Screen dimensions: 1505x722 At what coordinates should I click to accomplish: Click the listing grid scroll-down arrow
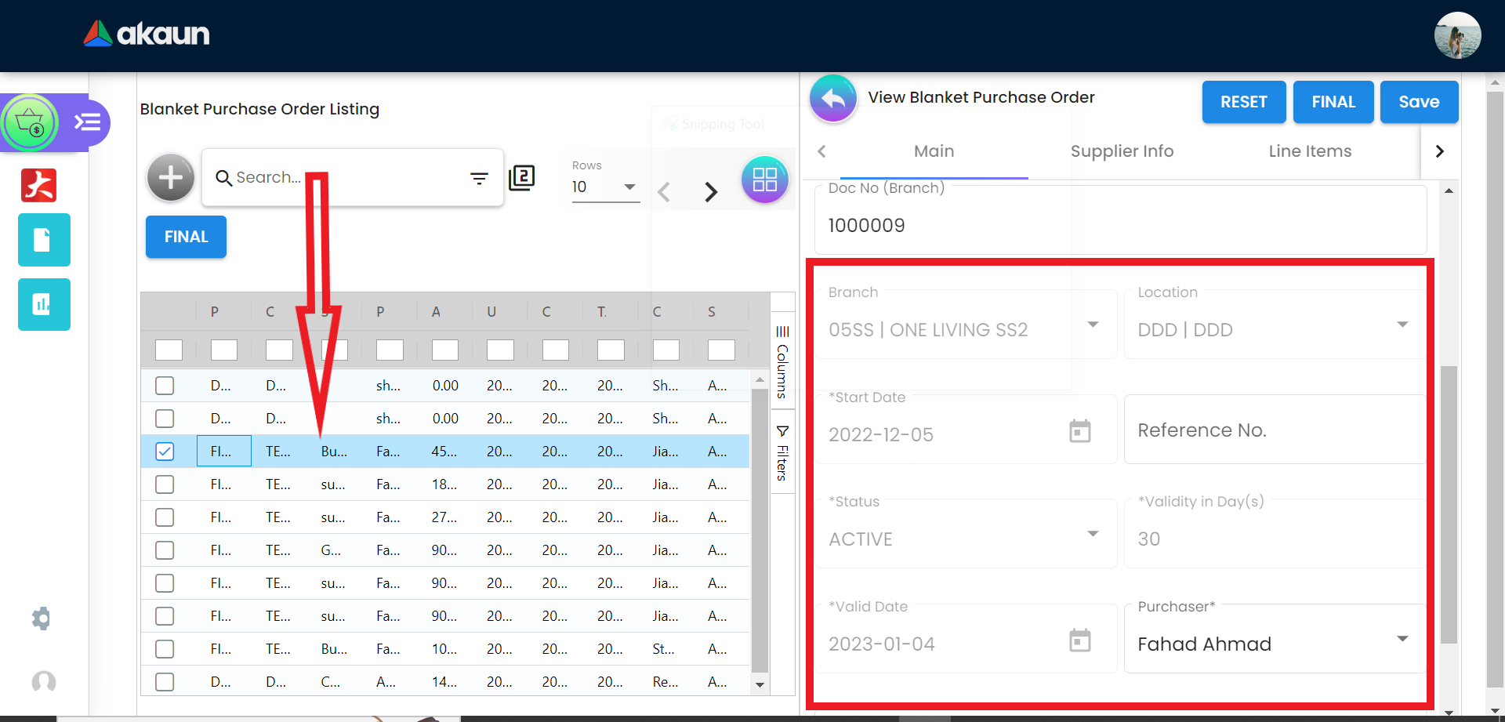[x=760, y=684]
